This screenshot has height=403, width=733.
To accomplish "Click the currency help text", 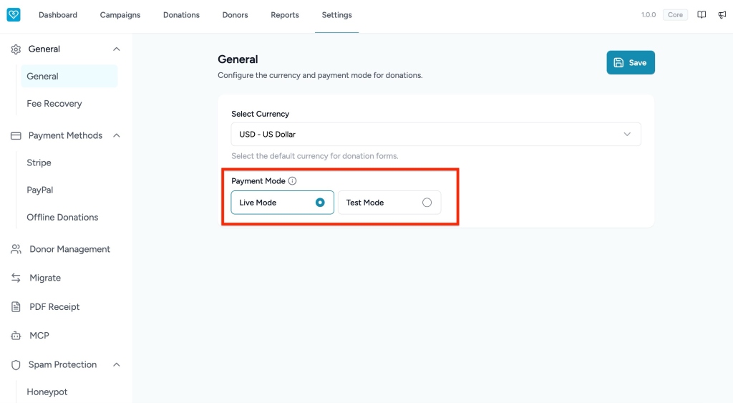I will click(x=315, y=156).
